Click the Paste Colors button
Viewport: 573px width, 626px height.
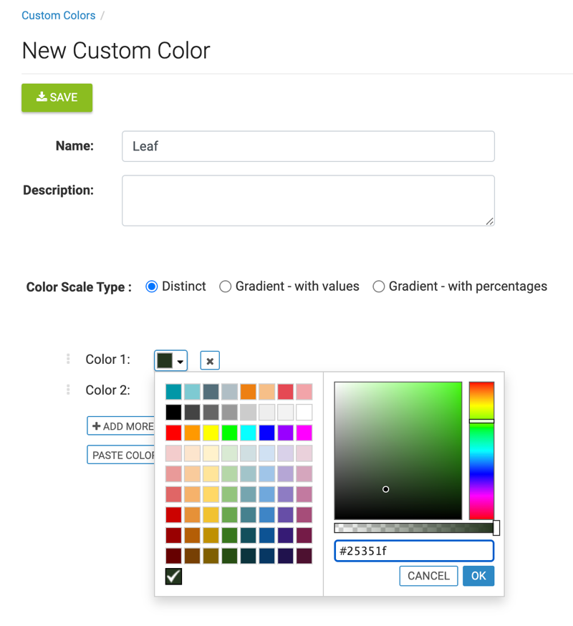(122, 455)
